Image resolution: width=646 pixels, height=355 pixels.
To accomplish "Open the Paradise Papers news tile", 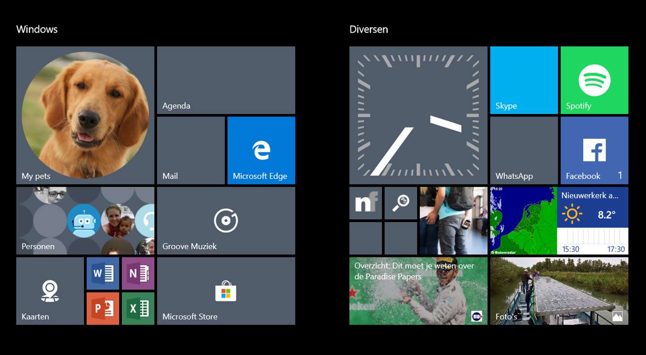I will (419, 291).
